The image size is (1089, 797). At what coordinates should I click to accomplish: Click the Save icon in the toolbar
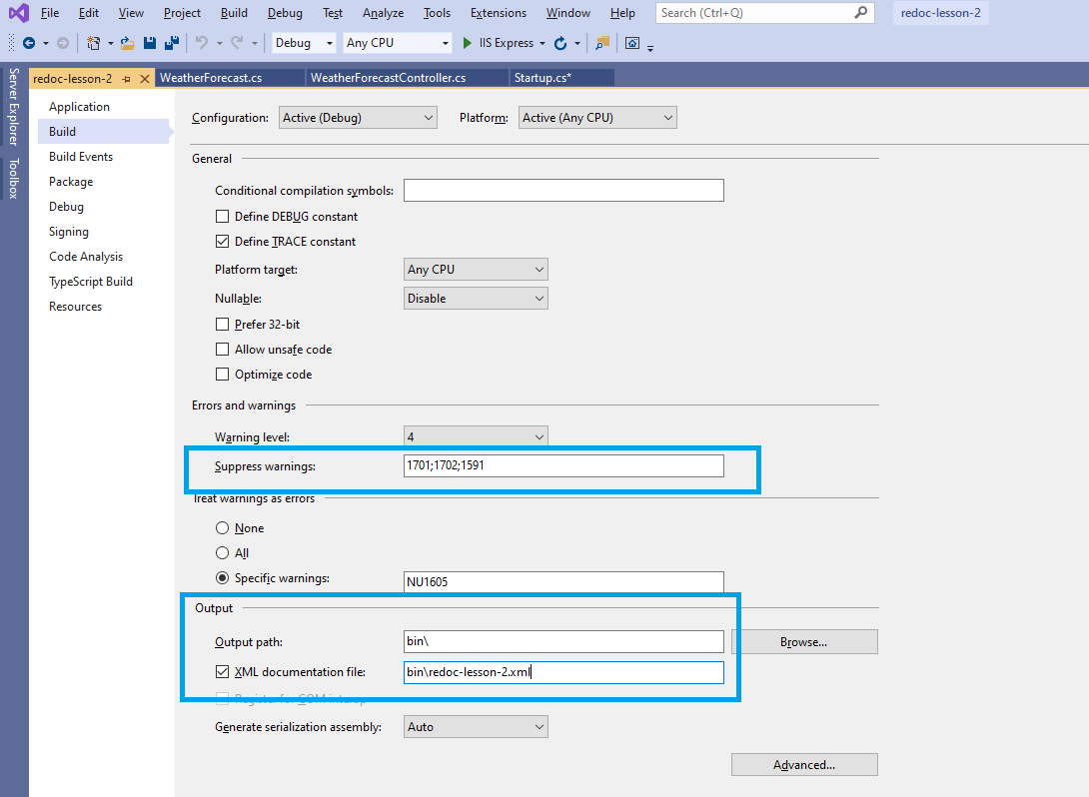tap(148, 43)
